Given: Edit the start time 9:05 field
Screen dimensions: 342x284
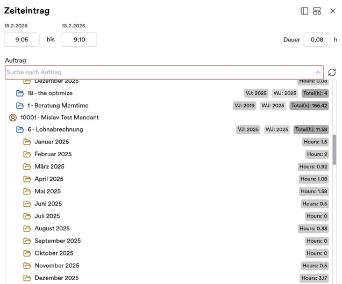Looking at the screenshot, I should (x=22, y=40).
